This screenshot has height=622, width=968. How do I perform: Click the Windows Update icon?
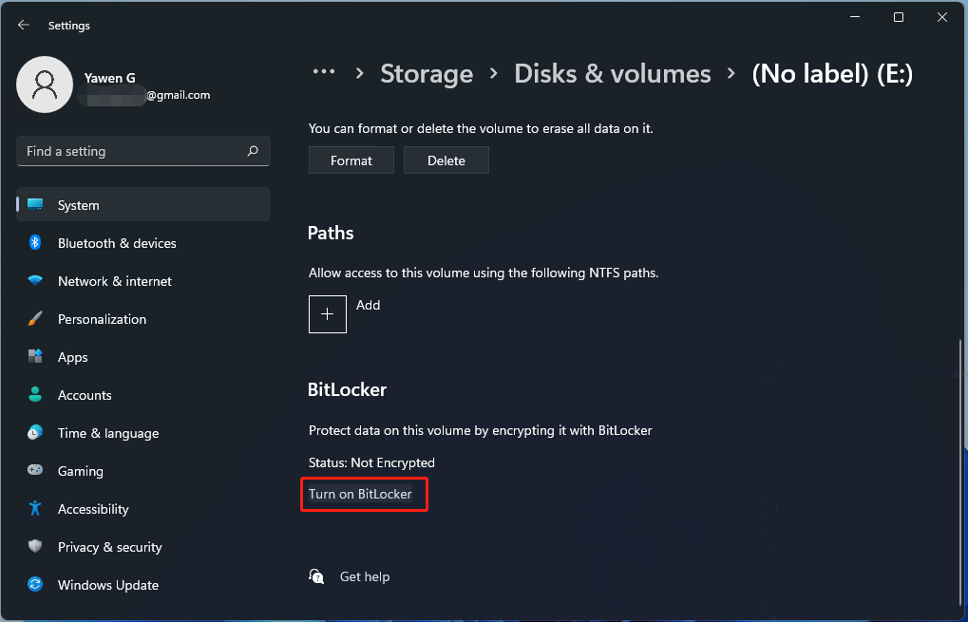click(35, 585)
